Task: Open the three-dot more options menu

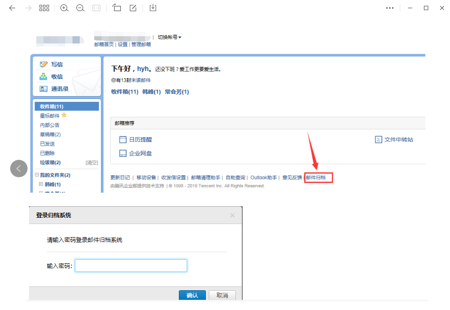Action: pos(390,8)
